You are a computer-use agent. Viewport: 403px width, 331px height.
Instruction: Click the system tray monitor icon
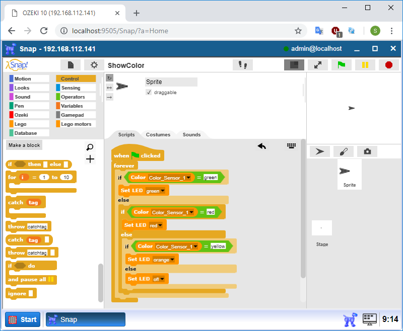pyautogui.click(x=369, y=319)
